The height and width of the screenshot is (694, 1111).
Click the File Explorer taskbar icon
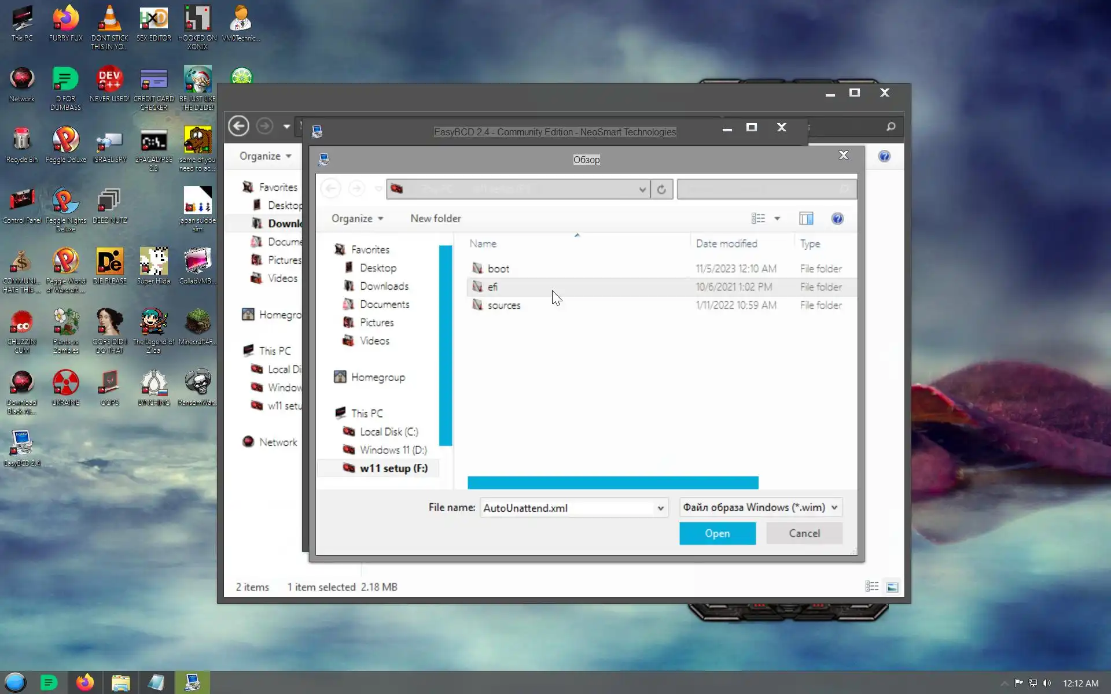point(120,682)
